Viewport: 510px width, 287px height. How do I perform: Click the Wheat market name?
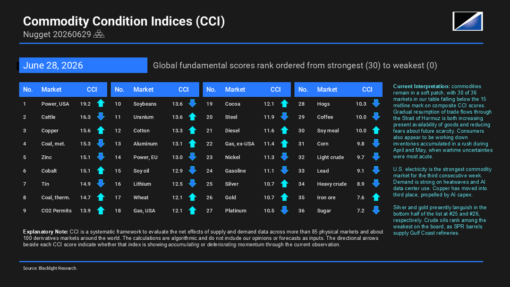141,197
